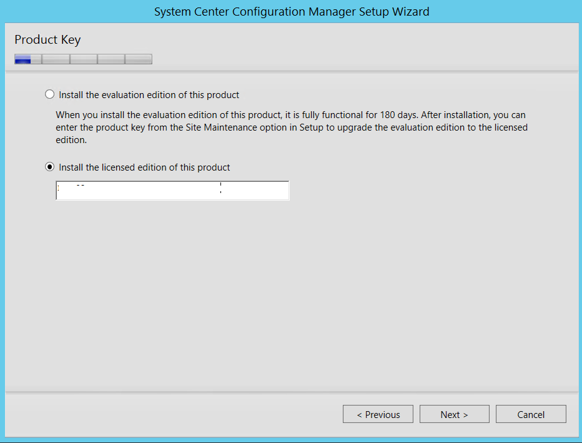582x443 pixels.
Task: Cancel the Configuration Manager setup
Action: [x=530, y=414]
